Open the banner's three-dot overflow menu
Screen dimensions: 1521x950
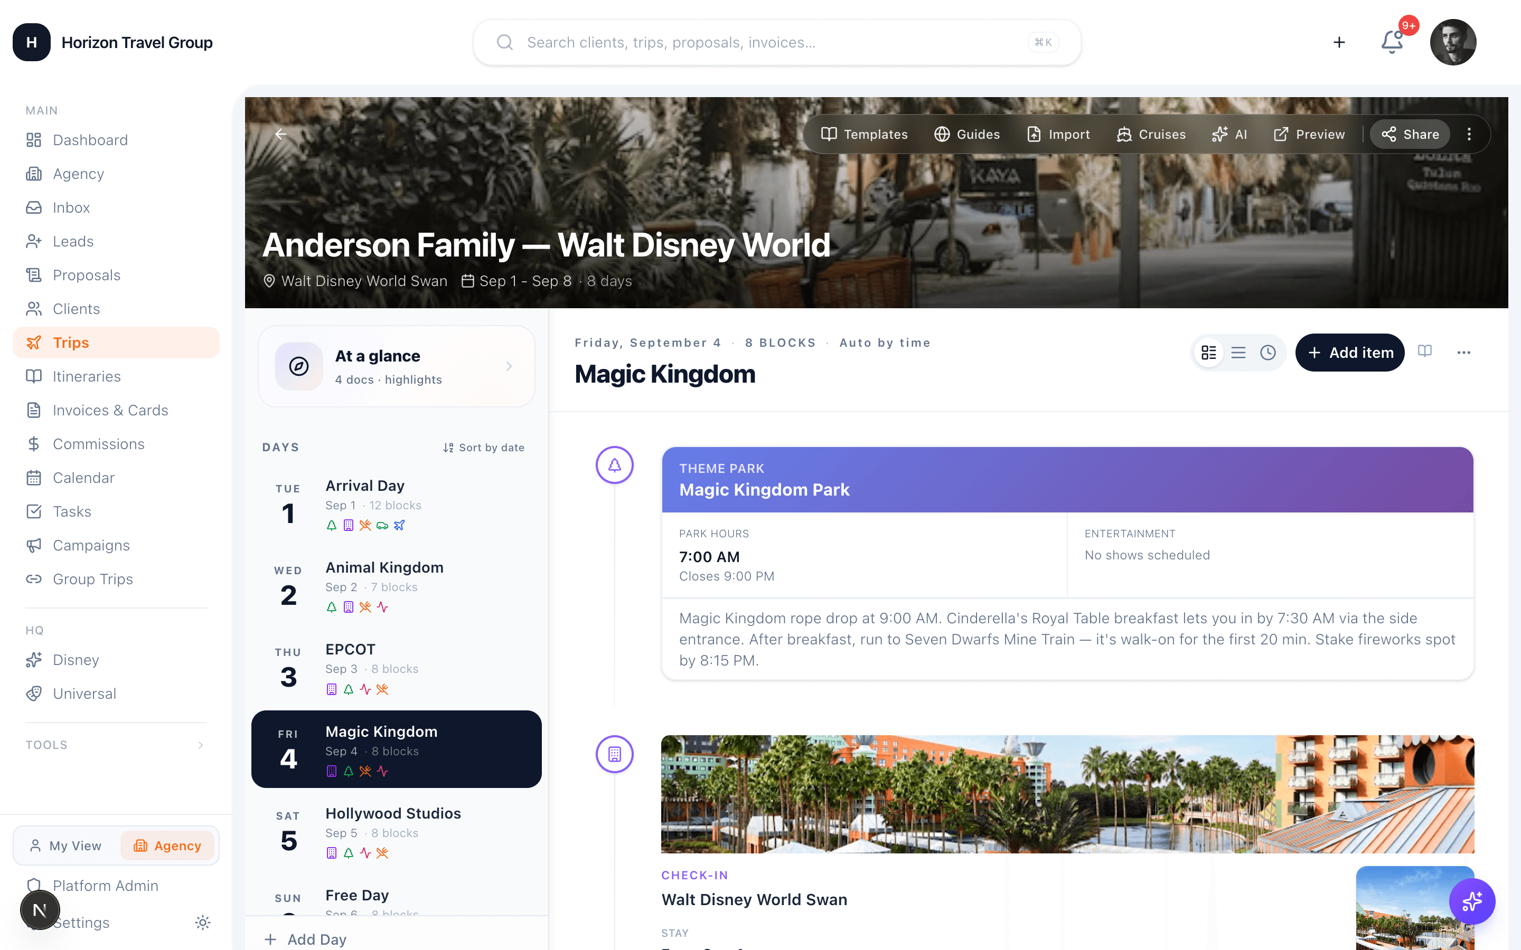pos(1469,134)
